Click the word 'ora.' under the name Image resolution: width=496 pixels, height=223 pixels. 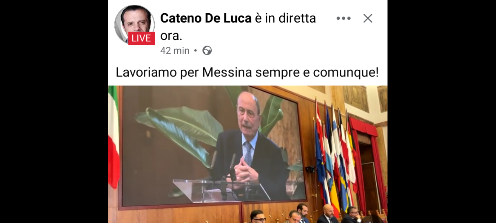tap(171, 36)
